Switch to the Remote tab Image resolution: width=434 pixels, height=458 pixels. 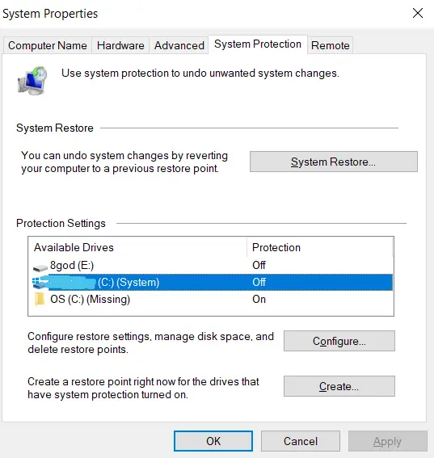(x=331, y=45)
